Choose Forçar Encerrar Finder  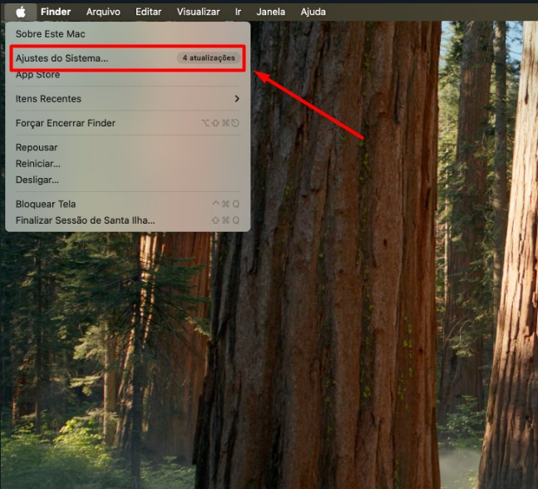click(x=66, y=123)
